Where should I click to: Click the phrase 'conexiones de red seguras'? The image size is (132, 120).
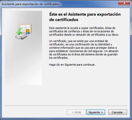coord(86,51)
